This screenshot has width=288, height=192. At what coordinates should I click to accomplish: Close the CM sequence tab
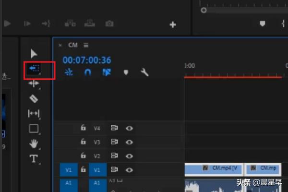[60, 45]
